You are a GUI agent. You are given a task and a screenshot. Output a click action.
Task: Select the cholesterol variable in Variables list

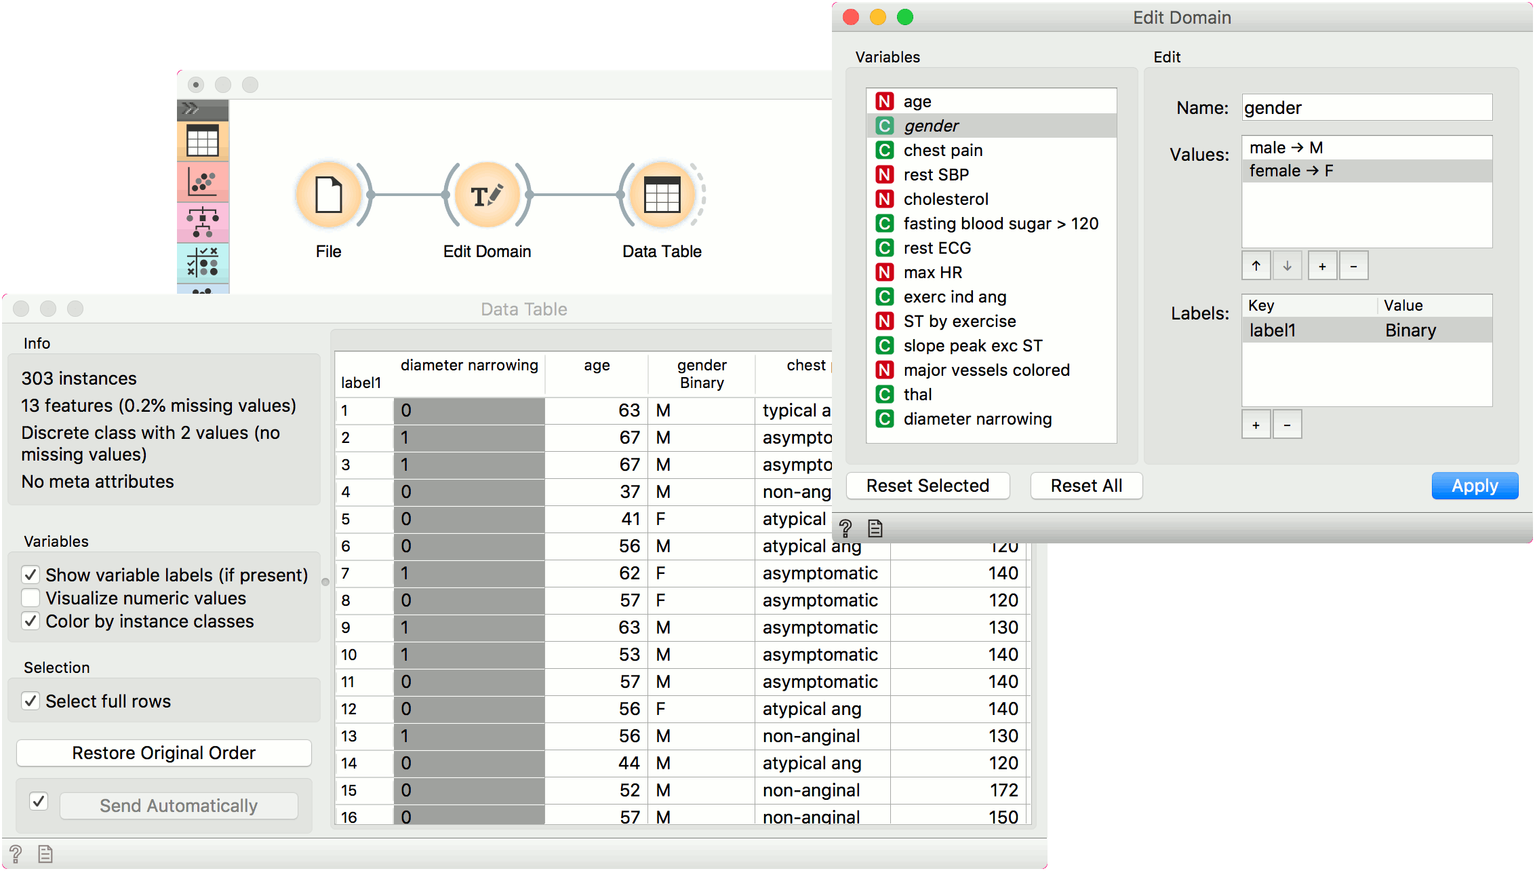pyautogui.click(x=946, y=199)
